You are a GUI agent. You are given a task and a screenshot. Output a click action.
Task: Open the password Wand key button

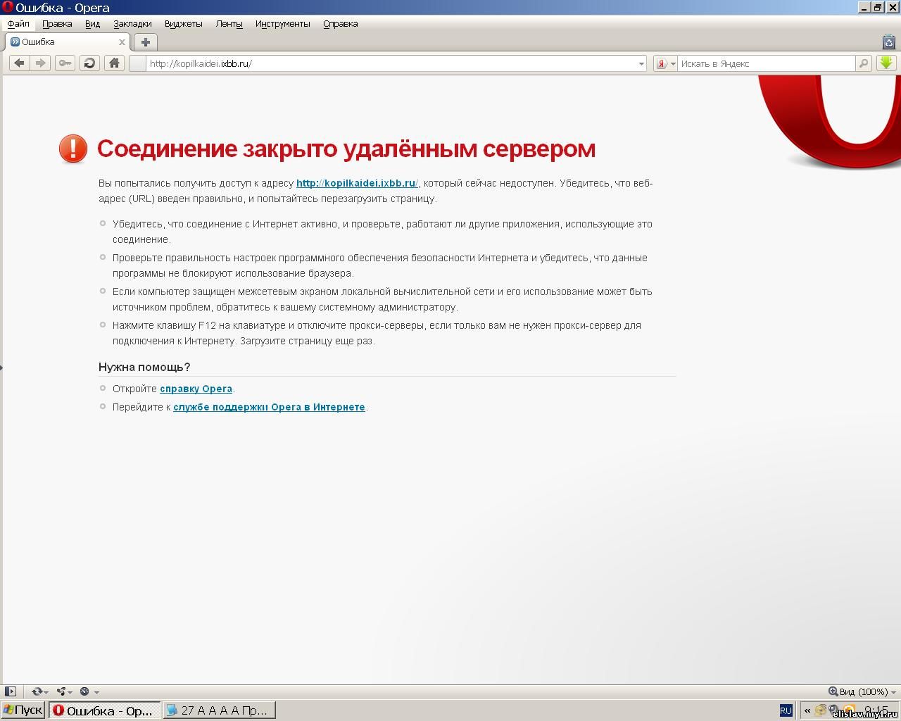point(65,63)
